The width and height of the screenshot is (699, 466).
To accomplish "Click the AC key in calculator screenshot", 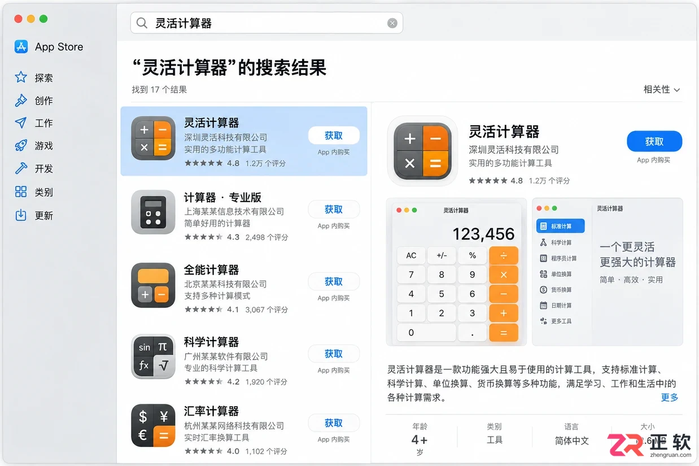I will 411,255.
